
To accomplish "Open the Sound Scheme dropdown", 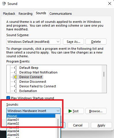I will (33, 42).
